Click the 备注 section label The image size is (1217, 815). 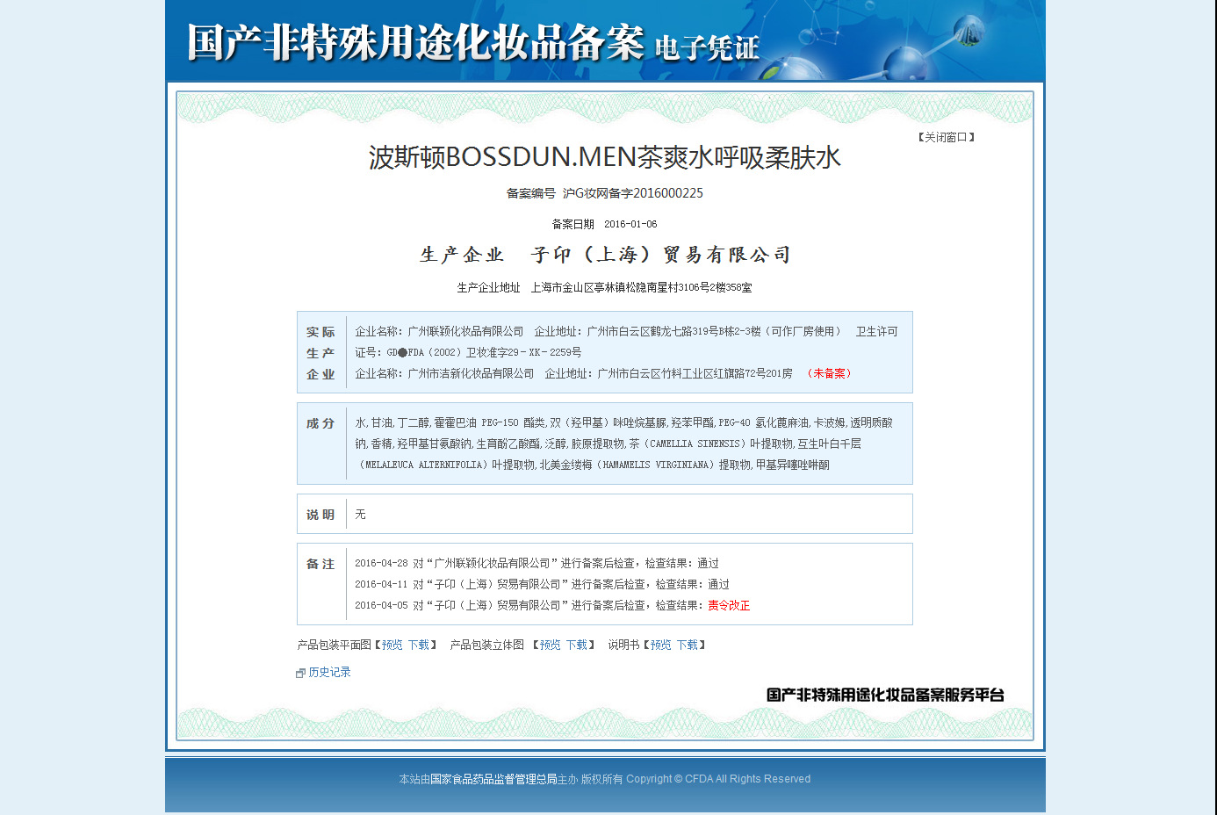320,564
